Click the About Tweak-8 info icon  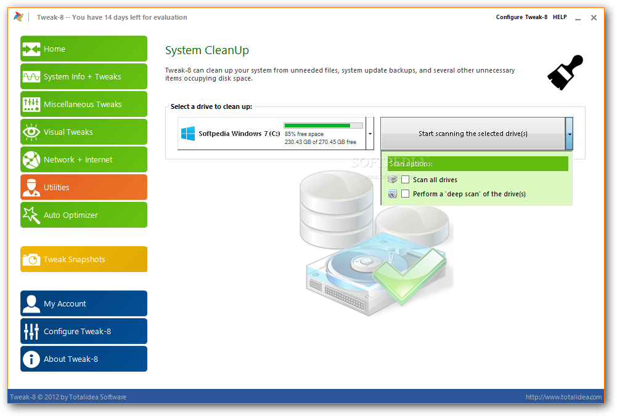31,359
